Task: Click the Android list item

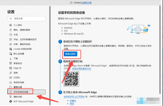Action: point(68,28)
